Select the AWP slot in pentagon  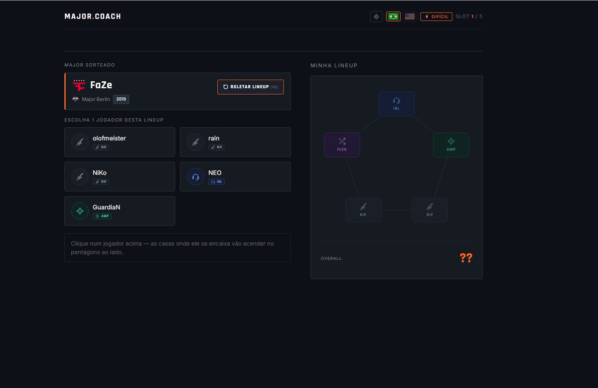pos(451,145)
